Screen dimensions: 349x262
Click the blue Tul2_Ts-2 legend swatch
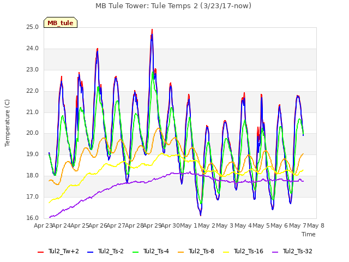90,252
